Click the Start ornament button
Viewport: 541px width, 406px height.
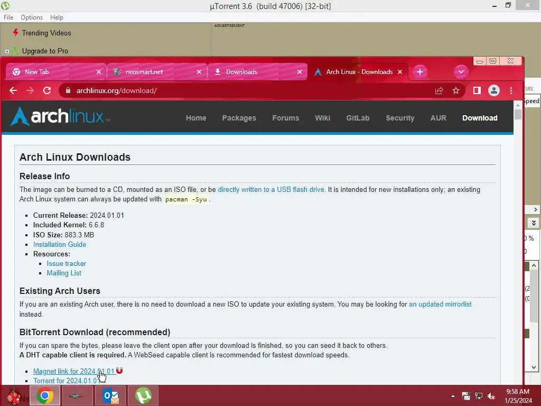tap(14, 396)
